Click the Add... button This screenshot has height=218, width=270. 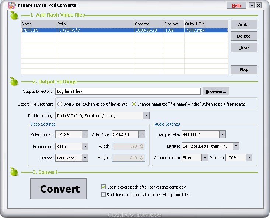[x=244, y=25]
